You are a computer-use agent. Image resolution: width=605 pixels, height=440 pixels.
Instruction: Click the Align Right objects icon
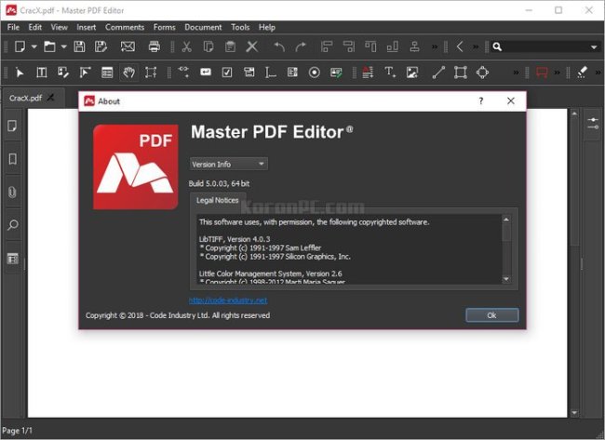point(349,47)
